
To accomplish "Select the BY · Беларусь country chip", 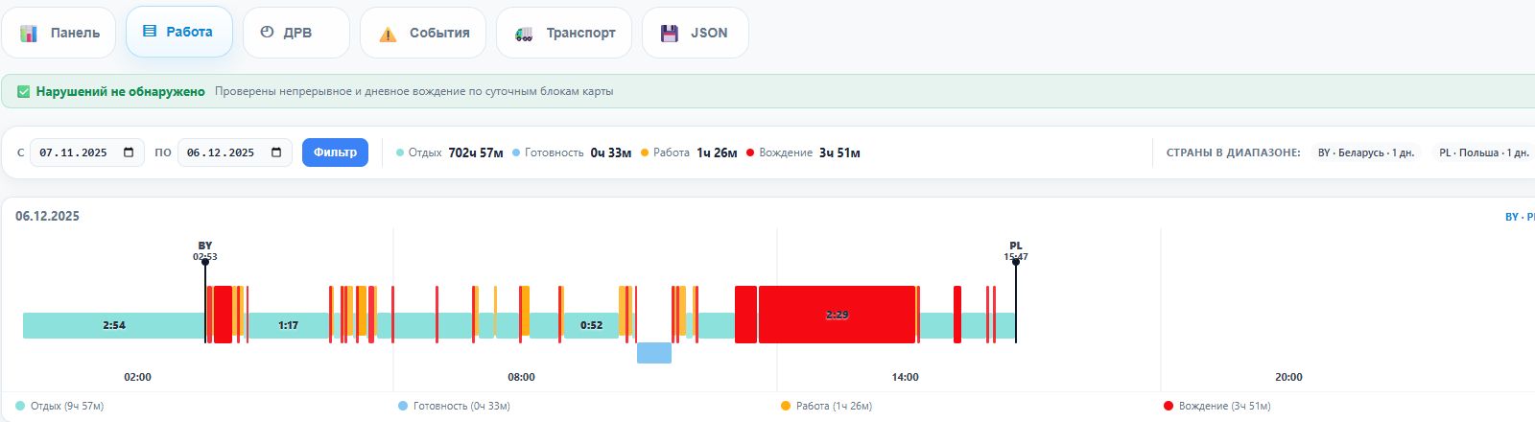I will 1366,152.
